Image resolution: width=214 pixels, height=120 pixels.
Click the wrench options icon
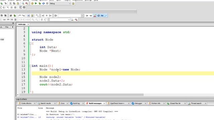(x=76, y=20)
